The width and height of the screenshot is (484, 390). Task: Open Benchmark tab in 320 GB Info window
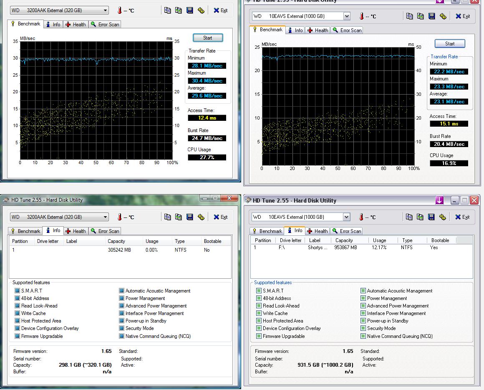[x=26, y=231]
